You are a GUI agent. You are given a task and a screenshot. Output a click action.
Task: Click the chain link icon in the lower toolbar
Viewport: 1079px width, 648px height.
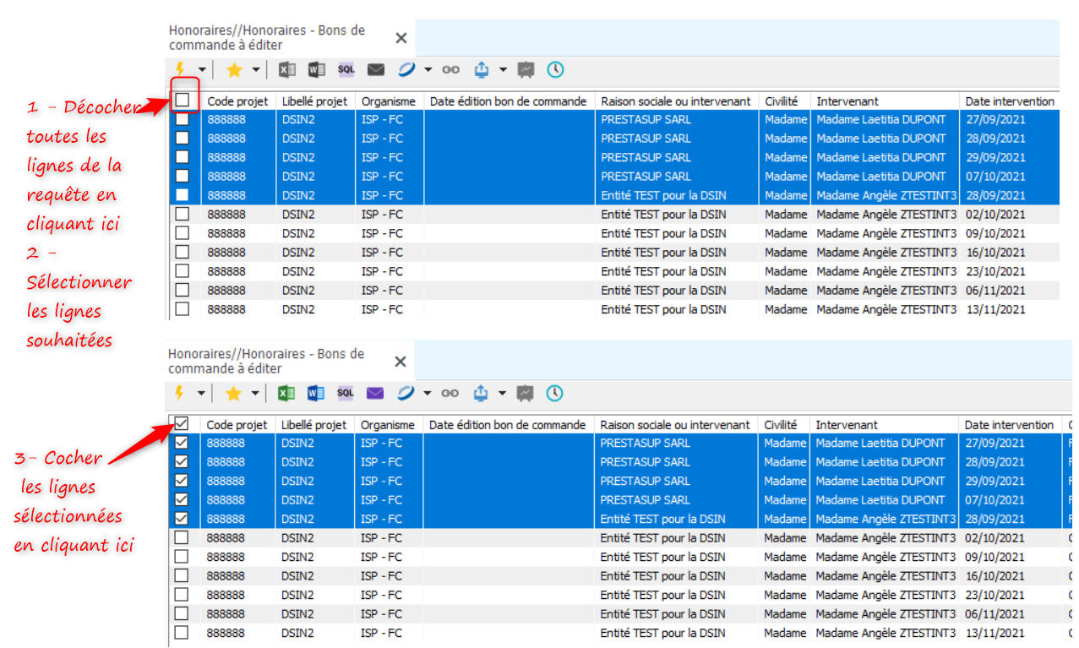point(450,393)
